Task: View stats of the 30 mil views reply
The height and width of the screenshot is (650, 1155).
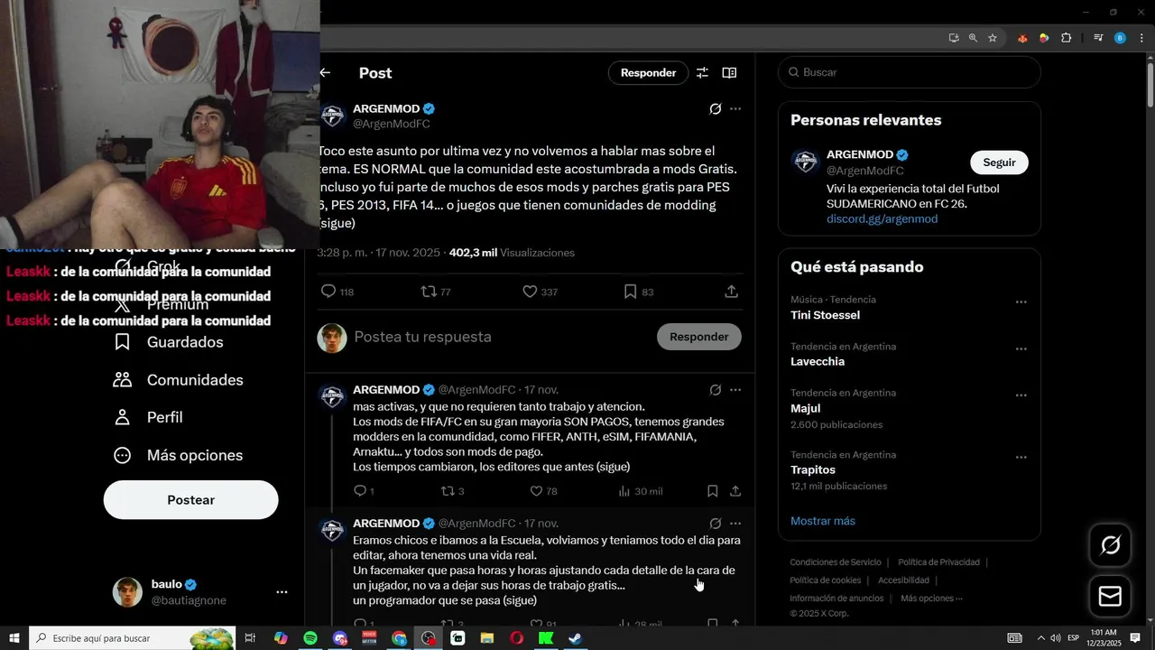Action: tap(641, 491)
